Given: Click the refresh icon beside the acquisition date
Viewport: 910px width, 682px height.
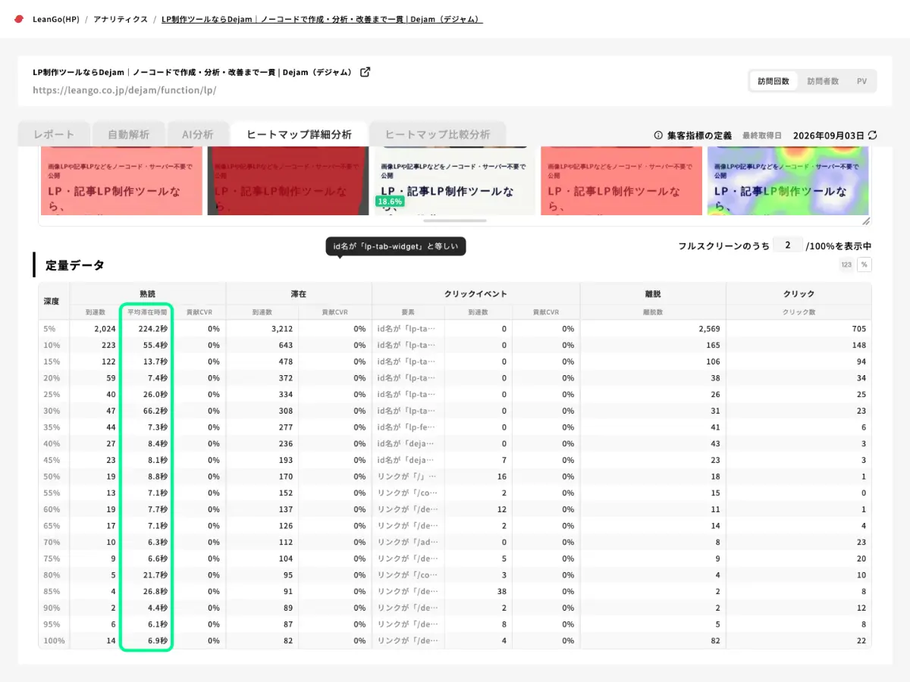Looking at the screenshot, I should tap(872, 135).
